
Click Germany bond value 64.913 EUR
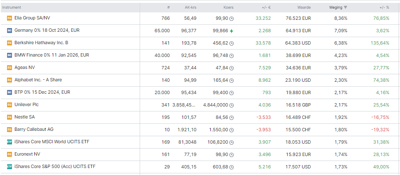point(298,31)
